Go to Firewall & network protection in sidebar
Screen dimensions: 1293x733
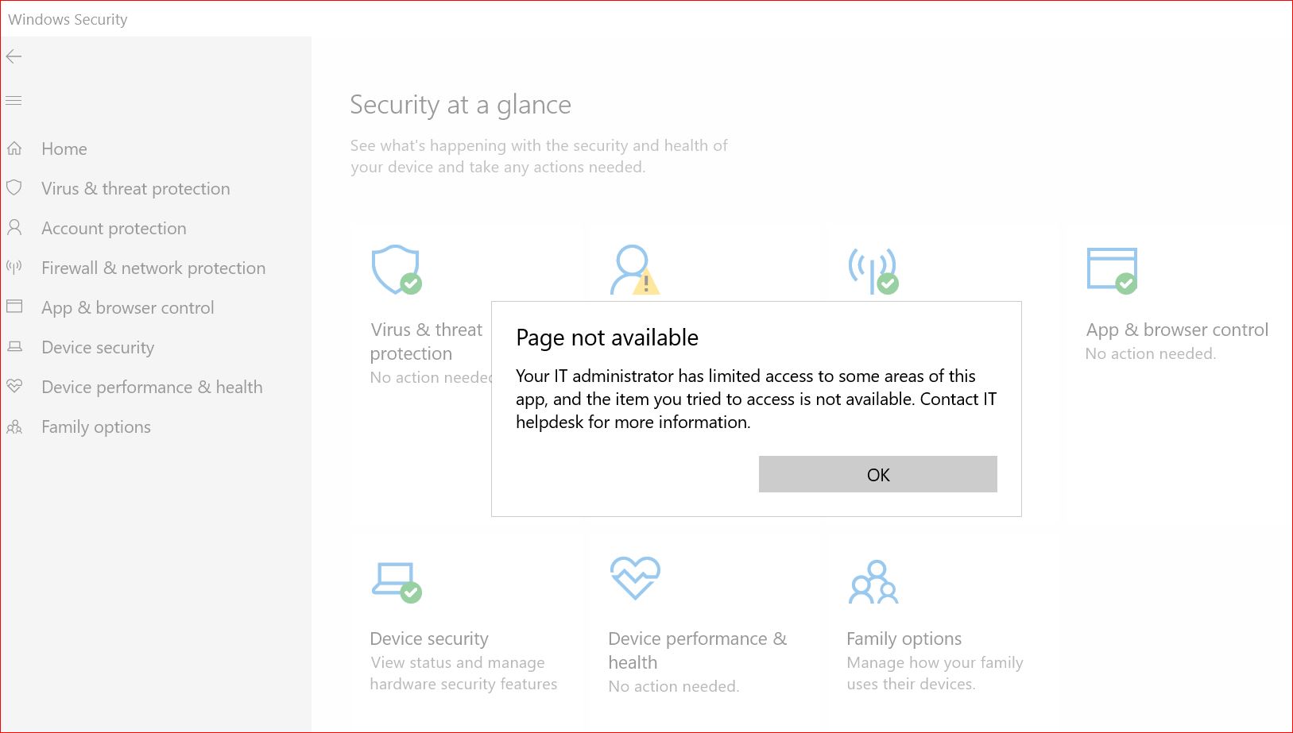click(x=153, y=268)
